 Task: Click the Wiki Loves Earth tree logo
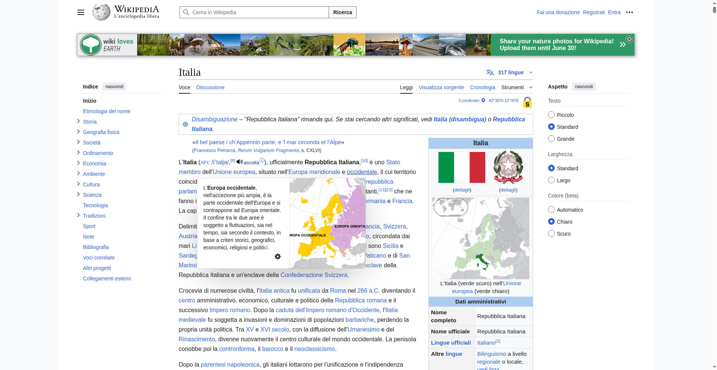click(x=91, y=45)
